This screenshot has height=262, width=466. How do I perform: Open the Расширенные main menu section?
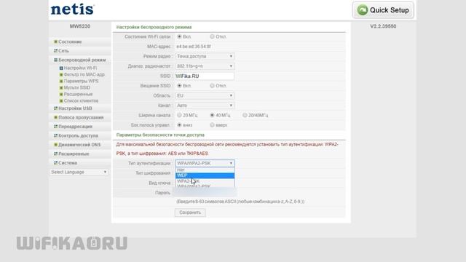[74, 154]
